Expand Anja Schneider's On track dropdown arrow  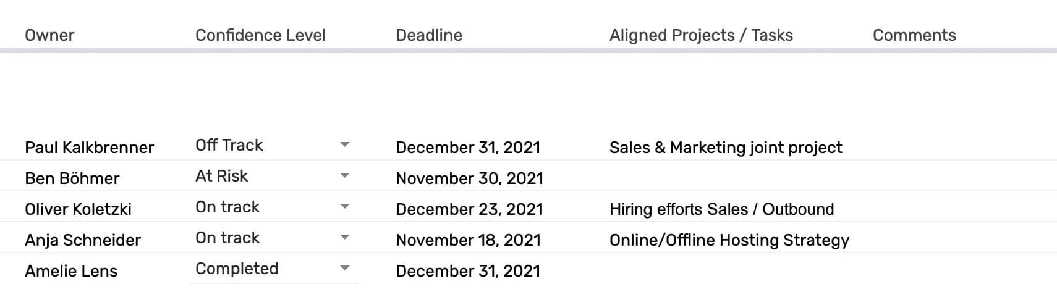(x=345, y=238)
